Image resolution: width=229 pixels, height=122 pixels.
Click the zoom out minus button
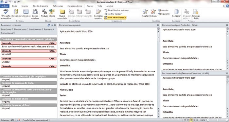[208, 120]
